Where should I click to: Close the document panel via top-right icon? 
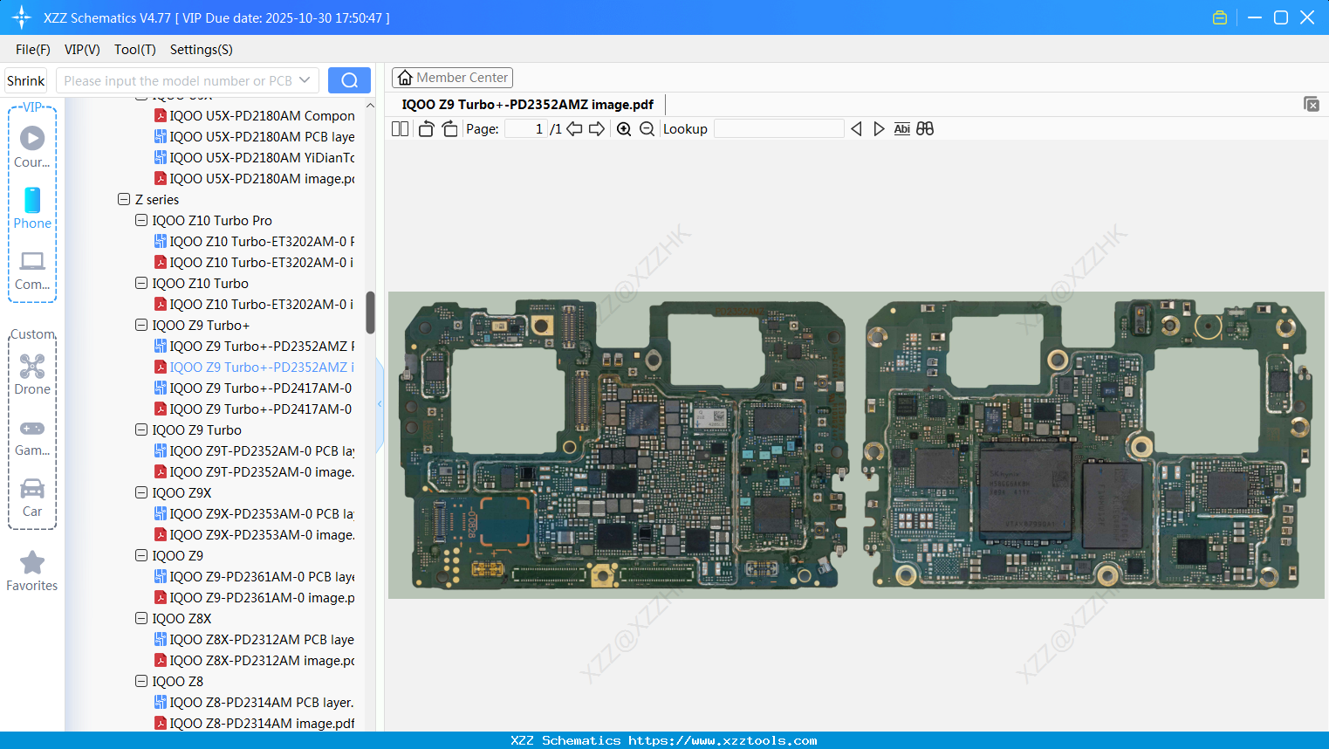click(x=1312, y=104)
